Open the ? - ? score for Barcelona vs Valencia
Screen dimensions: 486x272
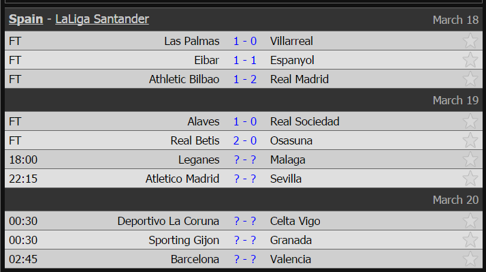coord(245,259)
